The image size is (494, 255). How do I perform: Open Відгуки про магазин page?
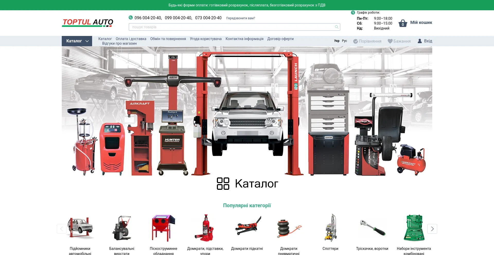click(119, 43)
